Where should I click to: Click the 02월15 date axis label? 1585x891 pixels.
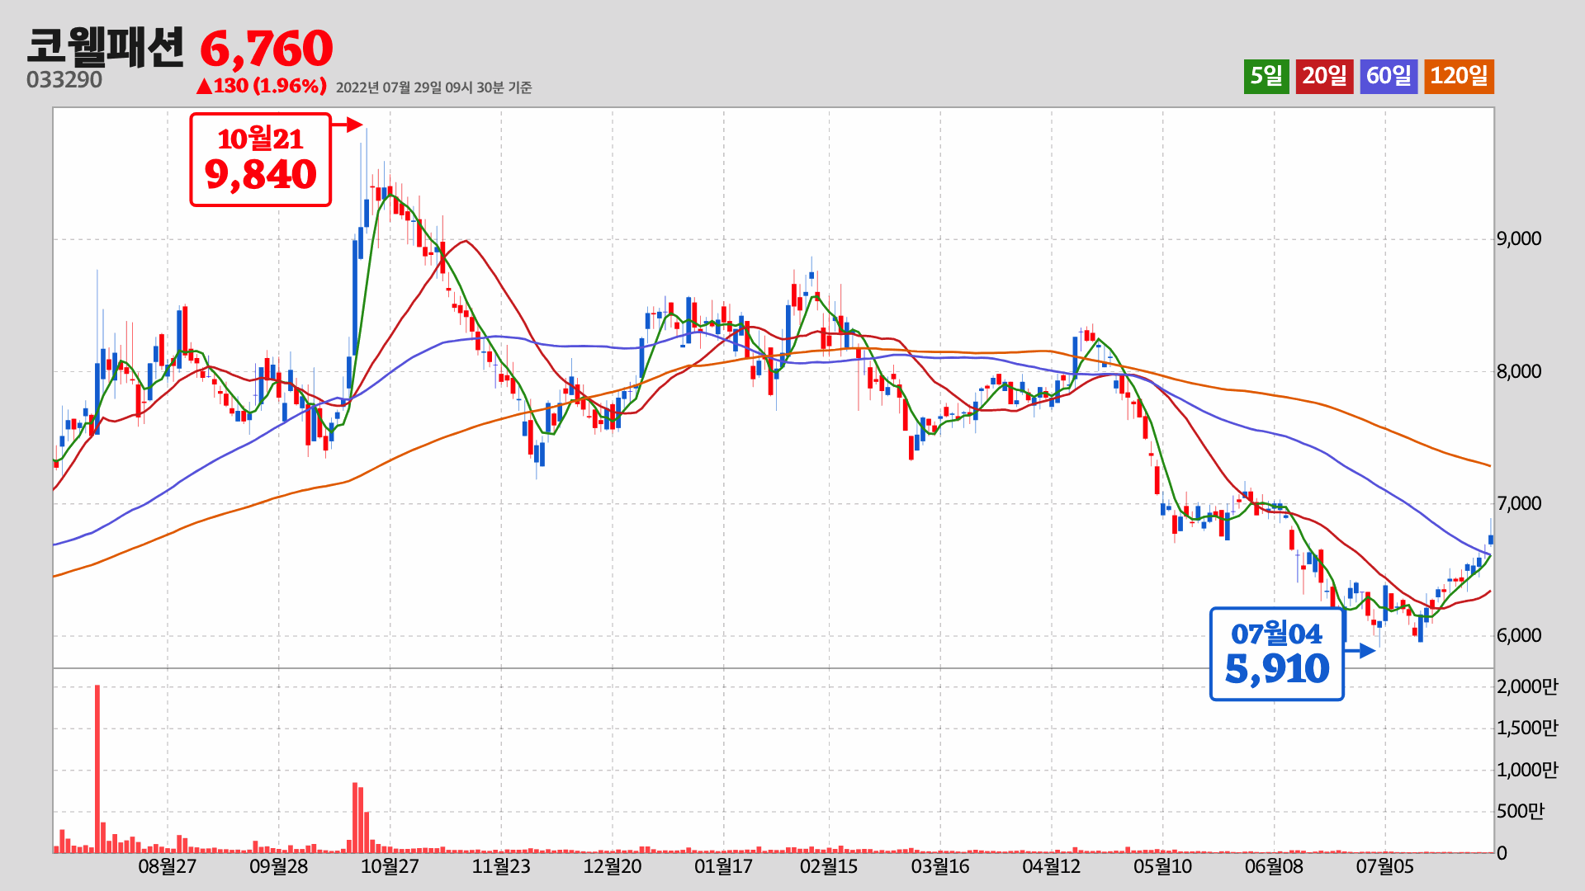point(829,867)
